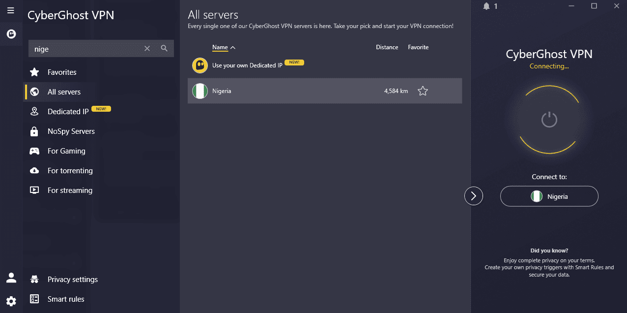Screen dimensions: 627x313
Task: Click the magnifying glass search icon
Action: click(x=164, y=48)
